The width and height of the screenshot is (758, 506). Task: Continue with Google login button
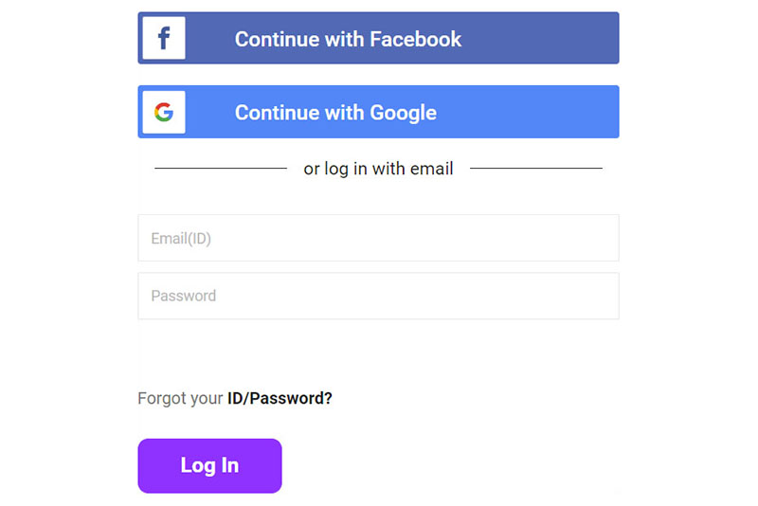[378, 112]
